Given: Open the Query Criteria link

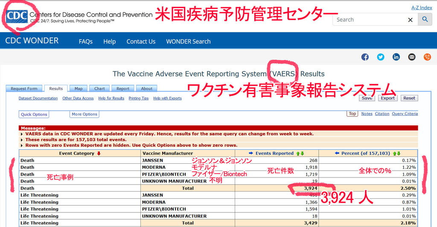Looking at the screenshot, I should point(405,114).
